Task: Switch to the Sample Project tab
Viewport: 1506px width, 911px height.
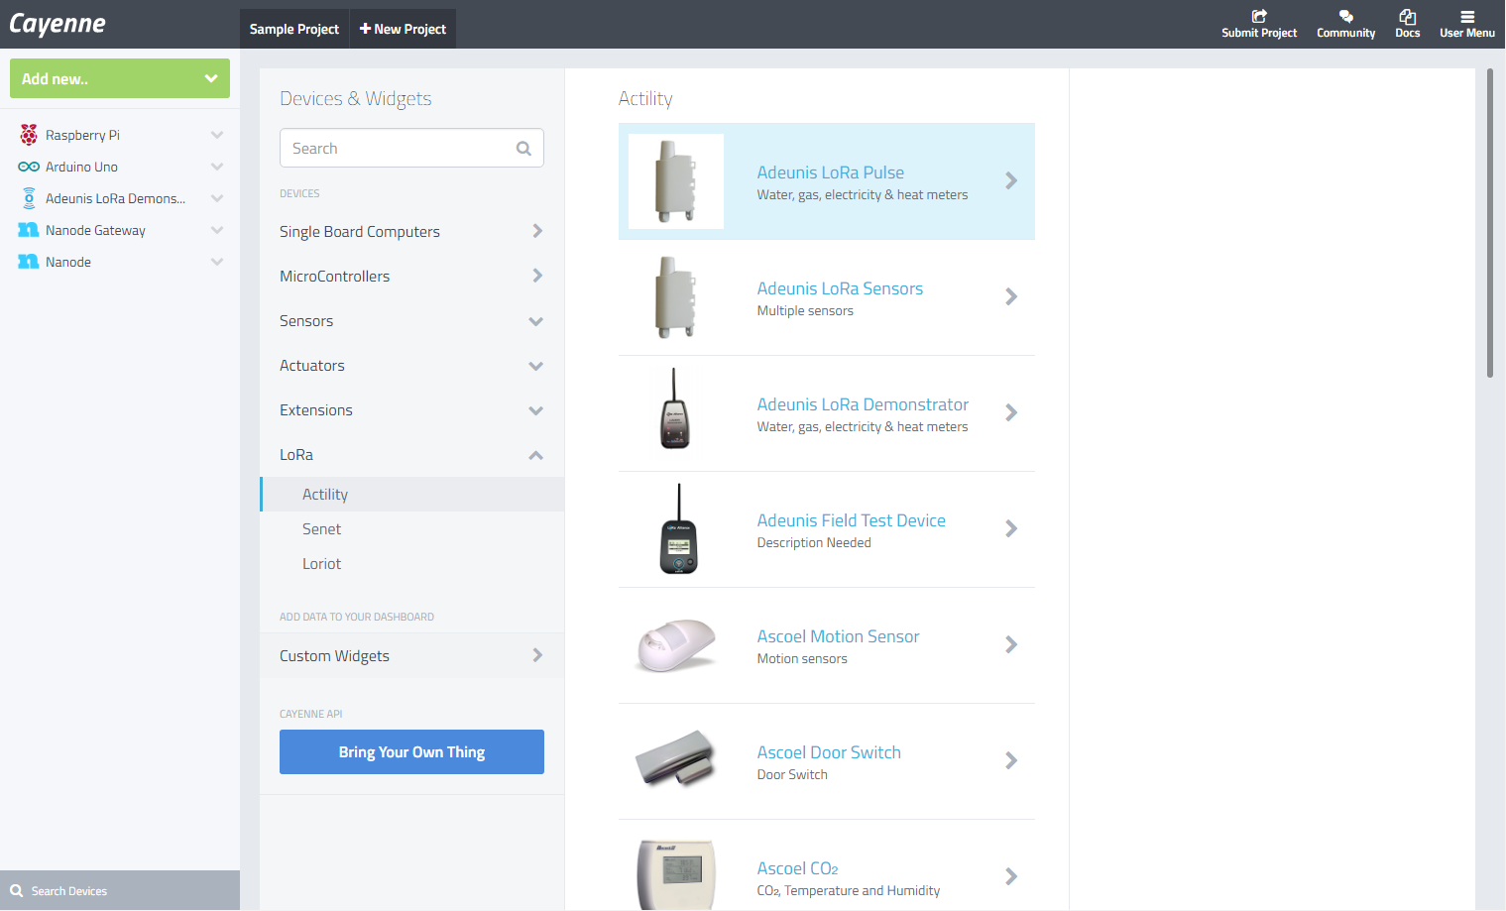Action: [x=294, y=29]
